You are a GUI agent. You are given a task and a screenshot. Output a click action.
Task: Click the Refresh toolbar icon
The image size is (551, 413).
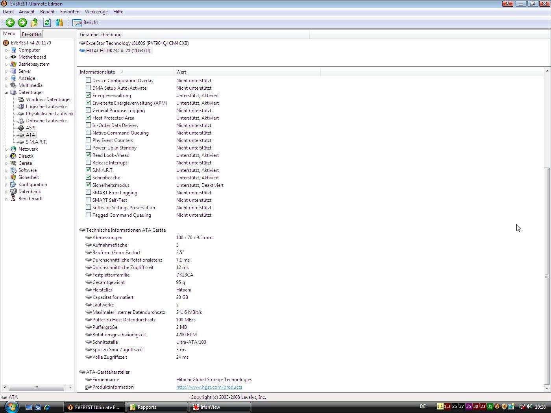pos(47,22)
